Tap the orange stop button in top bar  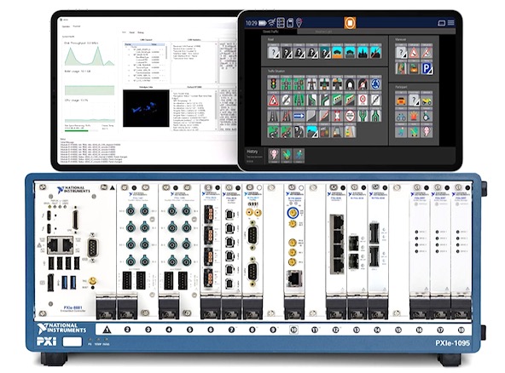[x=350, y=23]
